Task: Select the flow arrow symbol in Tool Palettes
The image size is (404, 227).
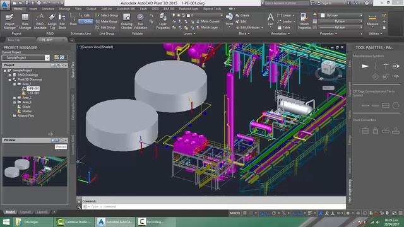Action: 365,66
